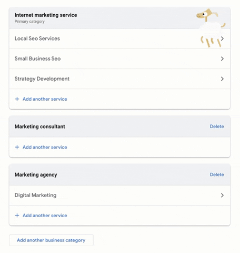Delete the Marketing agency category
The height and width of the screenshot is (253, 240).
click(217, 174)
